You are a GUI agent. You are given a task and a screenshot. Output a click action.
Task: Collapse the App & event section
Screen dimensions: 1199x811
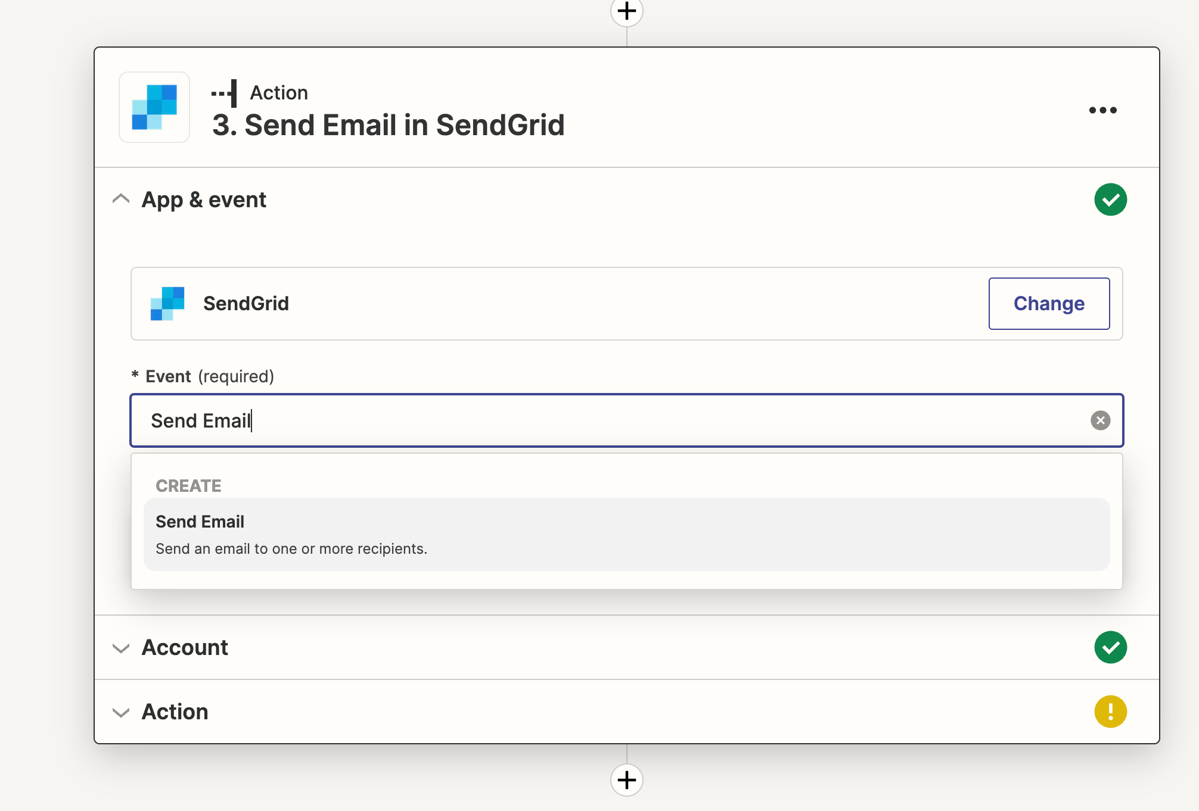[121, 199]
